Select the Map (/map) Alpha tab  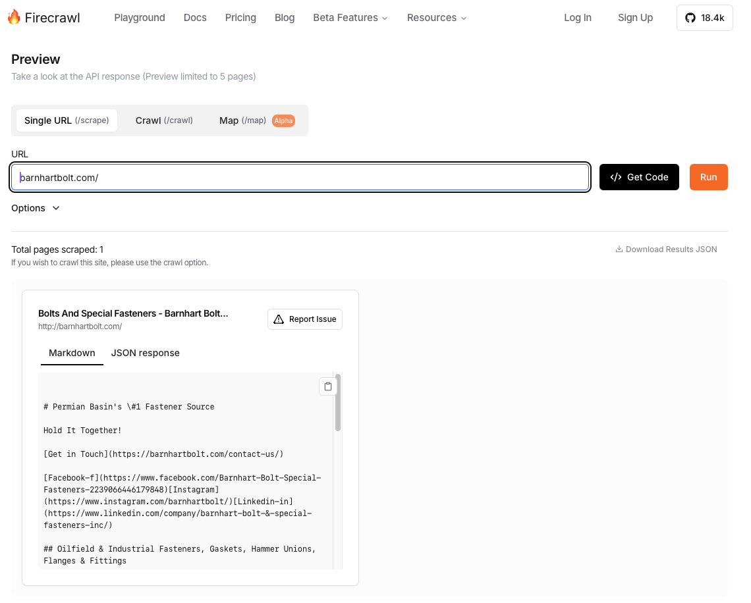coord(256,120)
